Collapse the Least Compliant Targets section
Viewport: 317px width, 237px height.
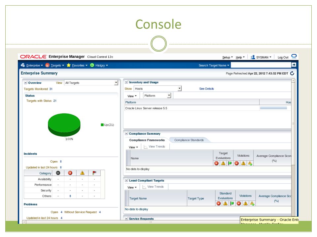click(x=126, y=180)
